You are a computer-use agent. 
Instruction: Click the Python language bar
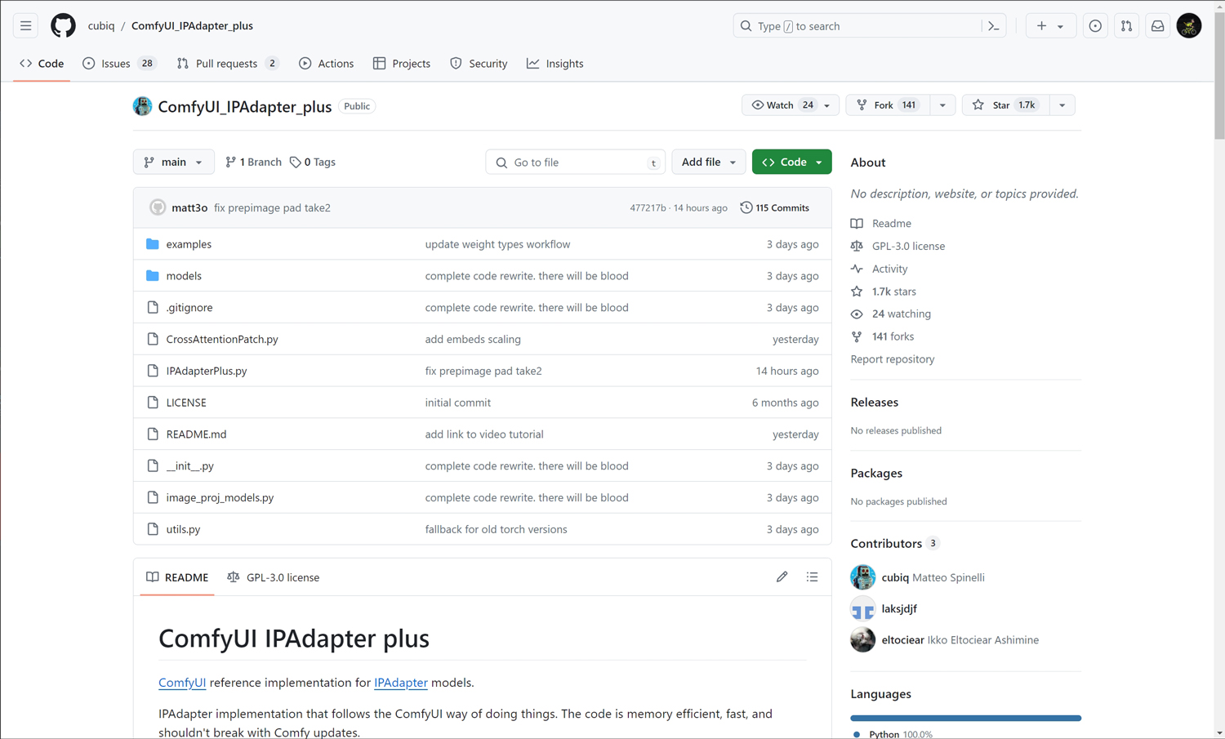965,718
